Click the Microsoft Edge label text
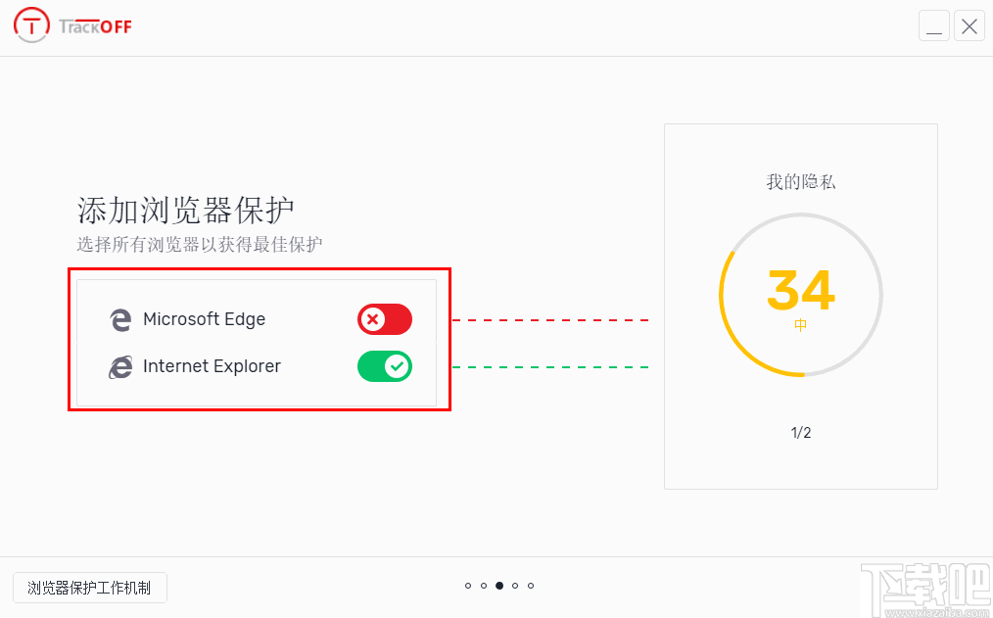Viewport: 993px width, 618px height. click(x=204, y=319)
